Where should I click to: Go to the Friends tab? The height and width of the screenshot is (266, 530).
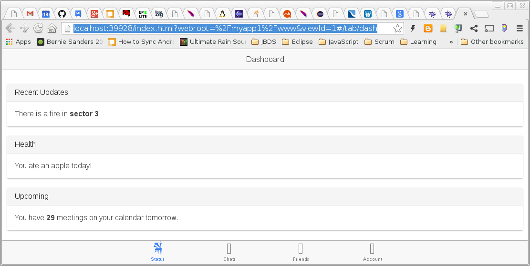[x=301, y=252]
